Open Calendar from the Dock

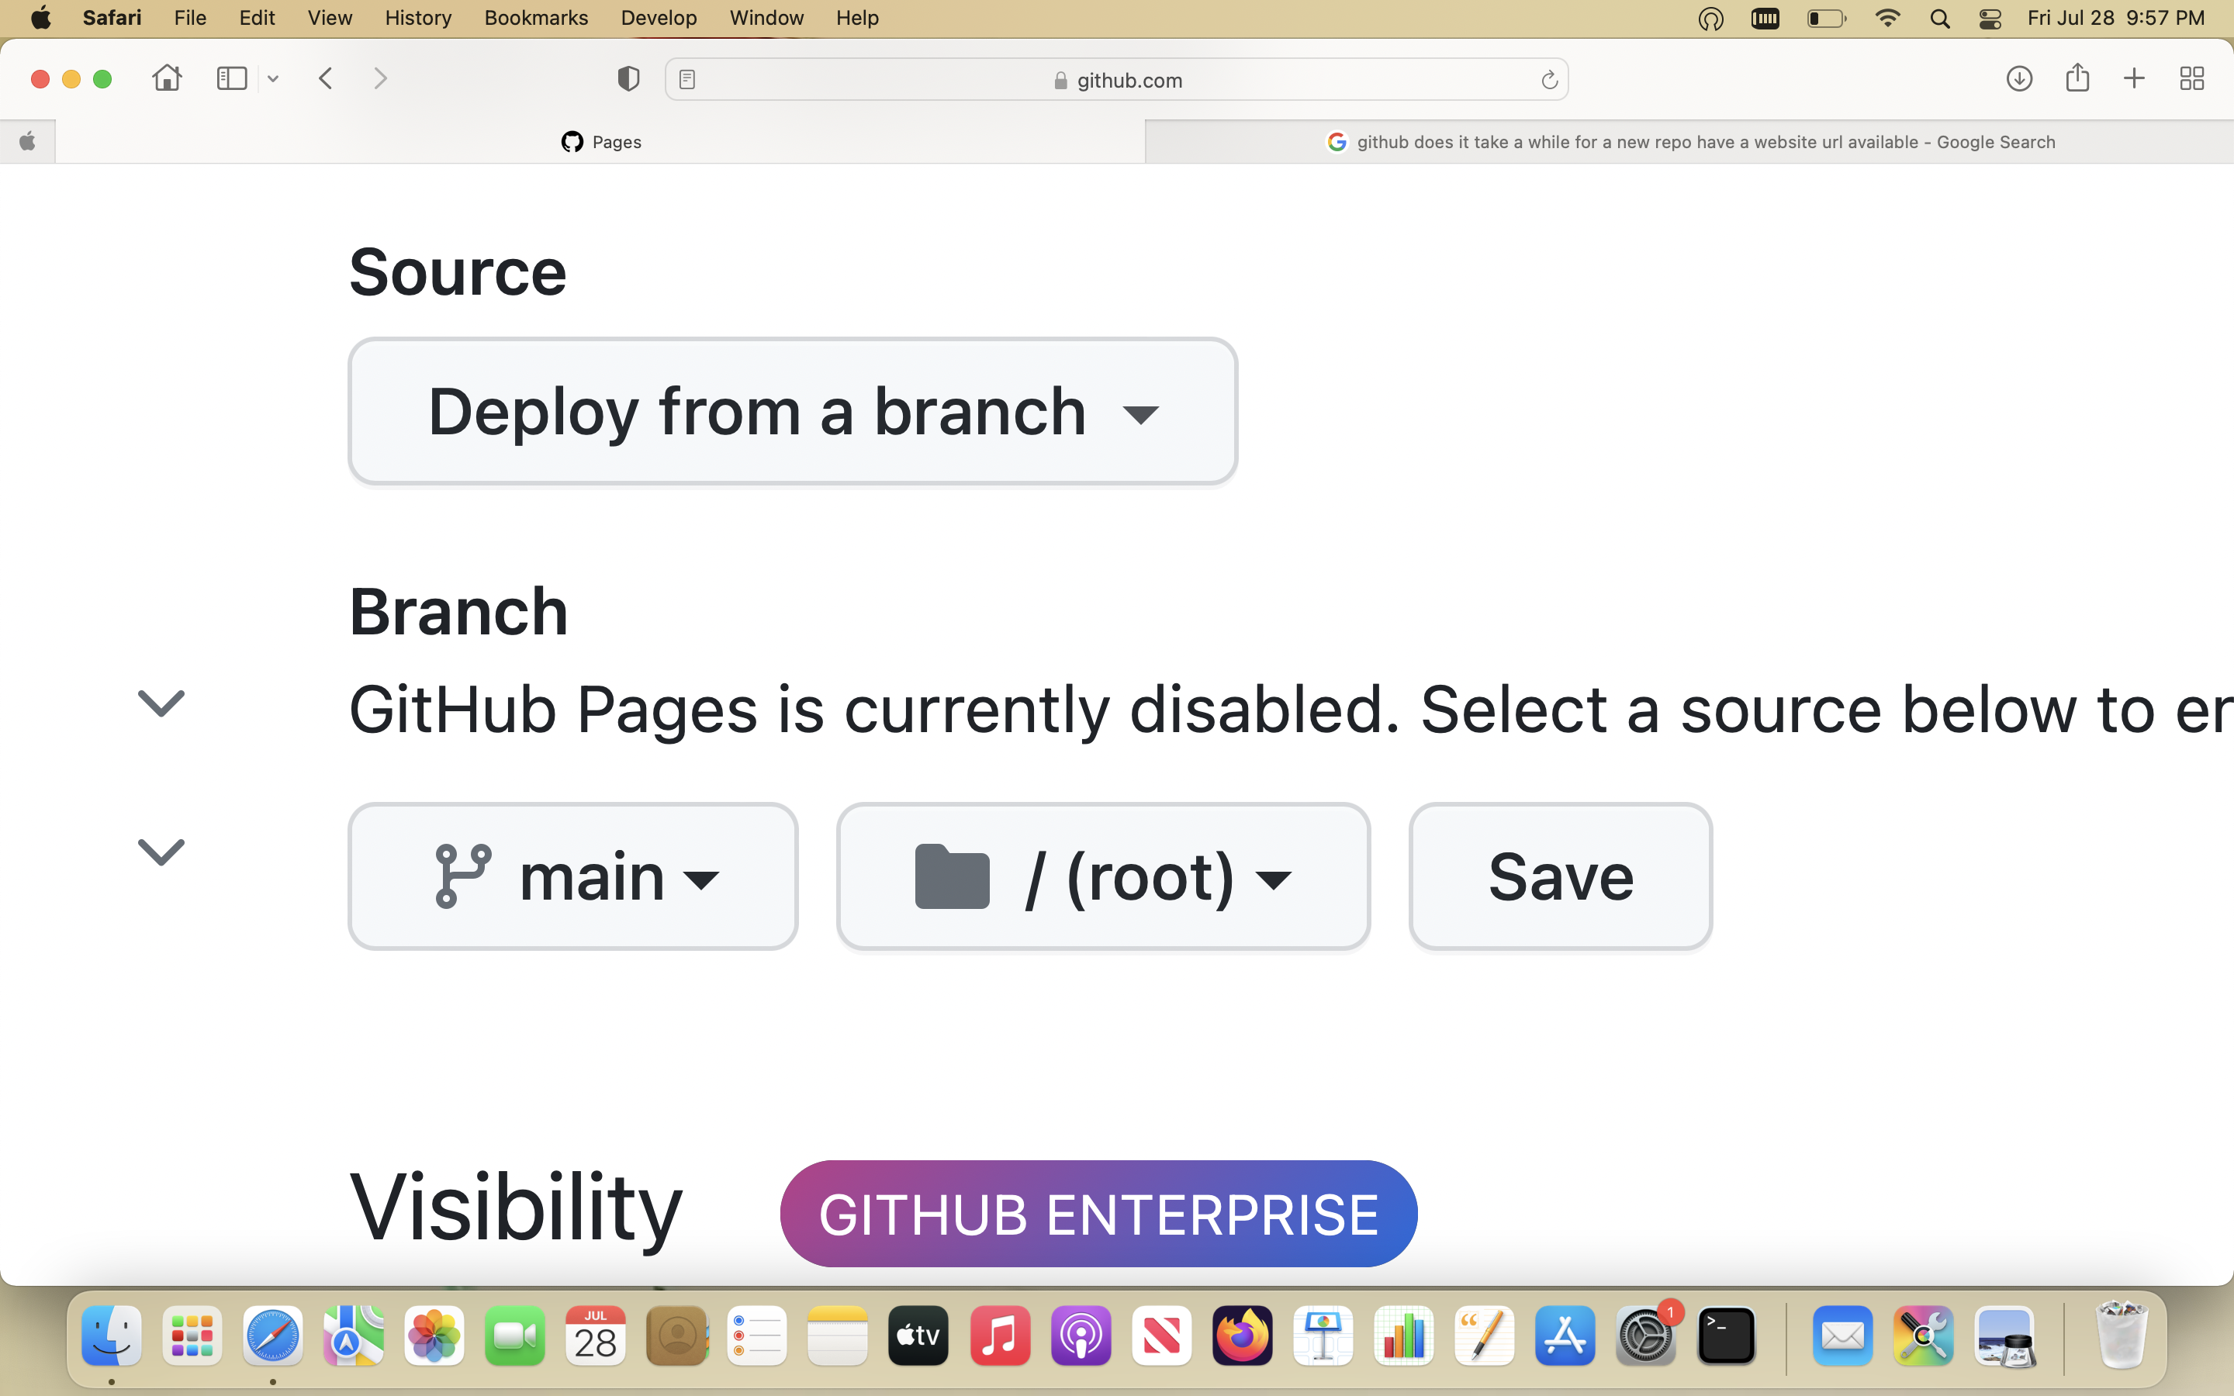point(596,1335)
